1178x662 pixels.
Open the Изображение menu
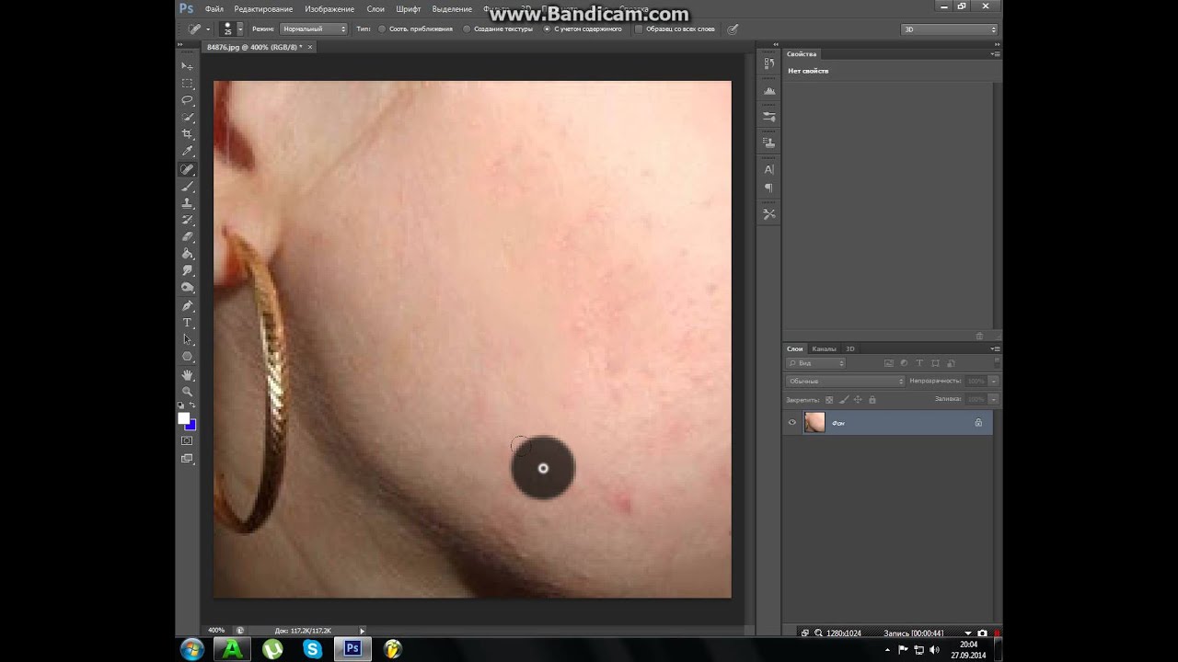[329, 9]
